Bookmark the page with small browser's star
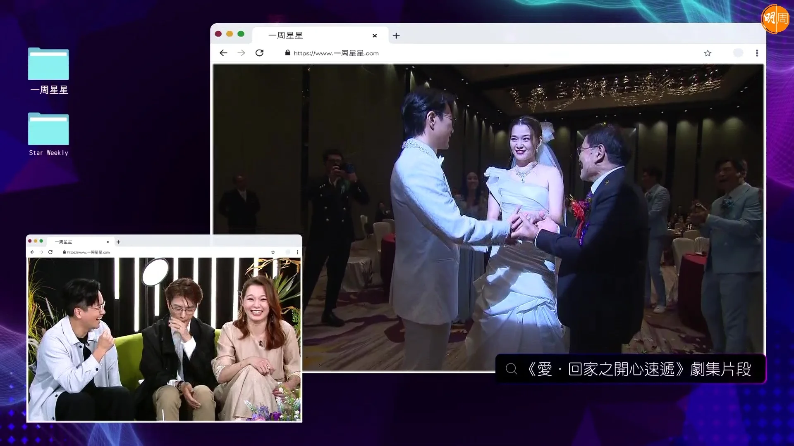794x446 pixels. tap(273, 252)
